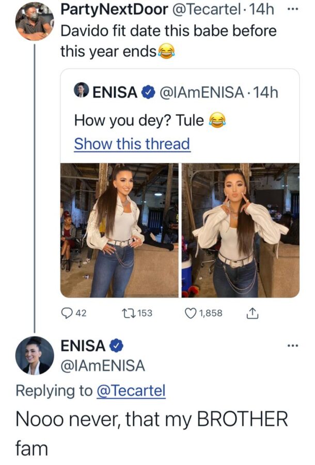Tap the ENISA name in the reply tweet
The width and height of the screenshot is (315, 465).
coord(83,346)
